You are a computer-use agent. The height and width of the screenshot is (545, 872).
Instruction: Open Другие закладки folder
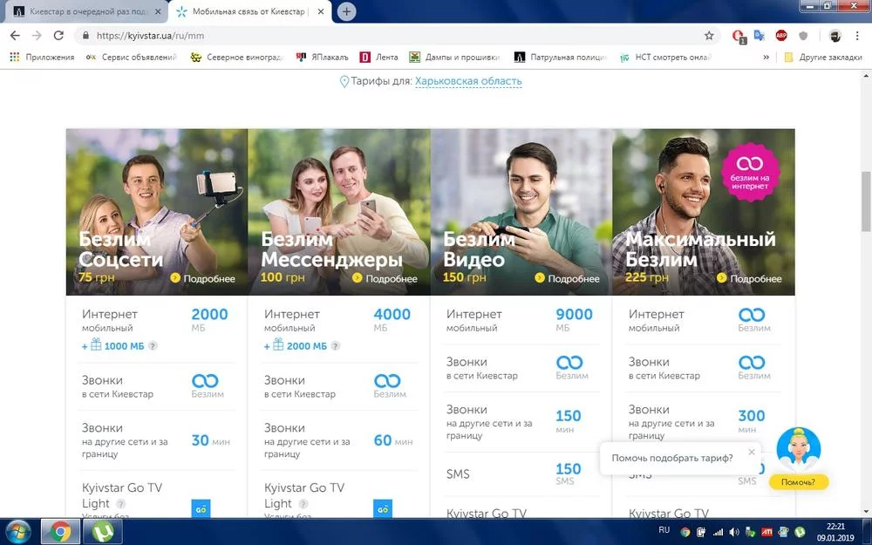click(x=823, y=57)
